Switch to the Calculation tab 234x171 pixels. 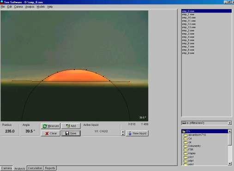pyautogui.click(x=35, y=168)
